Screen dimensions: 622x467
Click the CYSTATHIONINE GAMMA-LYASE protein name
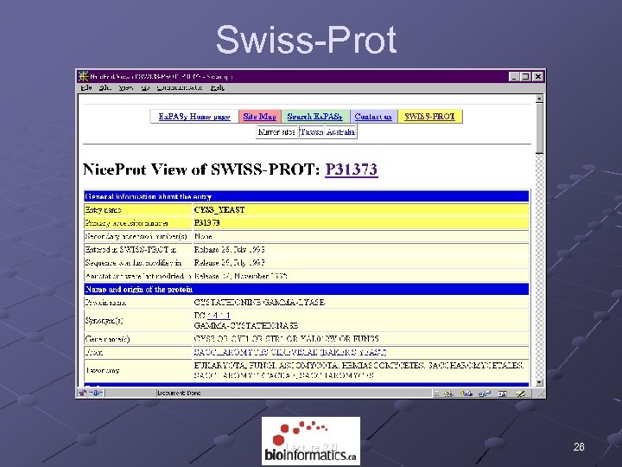point(259,302)
